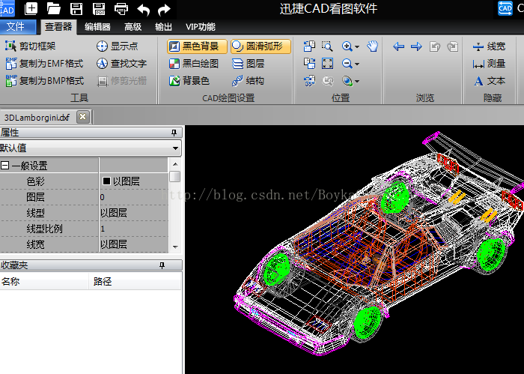
Task: Switch to the 高级 advanced tab
Action: (132, 27)
